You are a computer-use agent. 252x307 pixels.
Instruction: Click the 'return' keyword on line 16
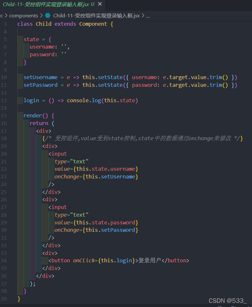(x=39, y=123)
